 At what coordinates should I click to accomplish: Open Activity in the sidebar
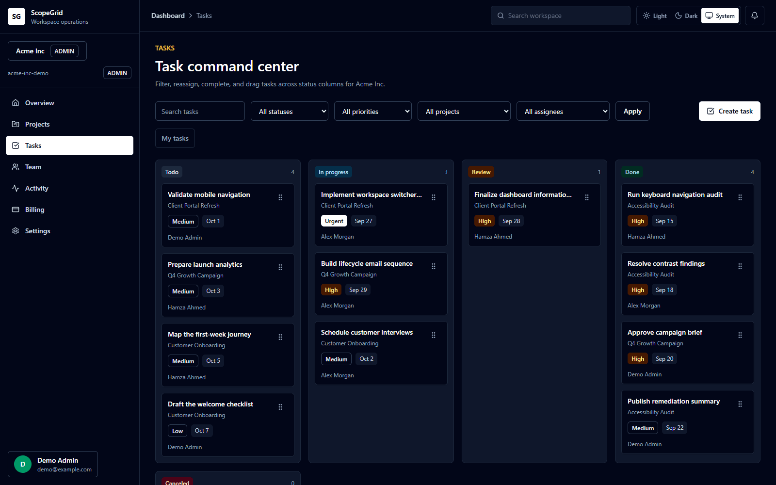[x=69, y=188]
